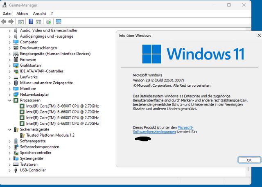
Task: Click the Version 23H2 build text
Action: pos(158,80)
